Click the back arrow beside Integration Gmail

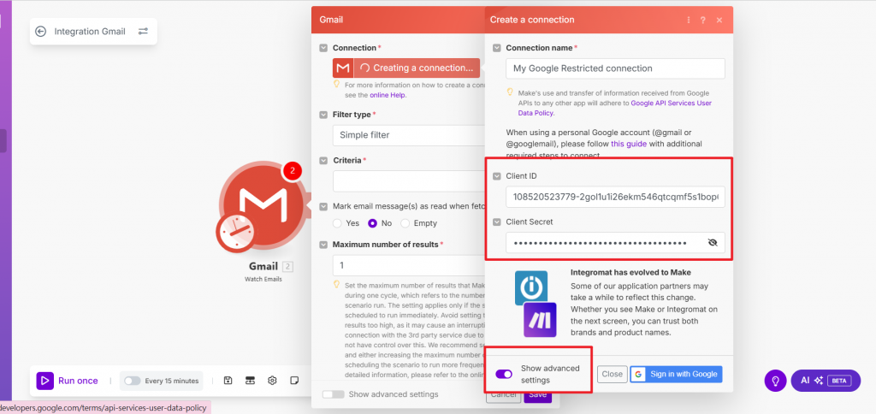point(40,32)
